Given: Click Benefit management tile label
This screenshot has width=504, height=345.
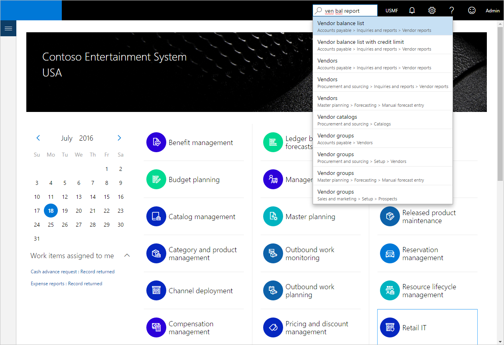Looking at the screenshot, I should pos(201,143).
